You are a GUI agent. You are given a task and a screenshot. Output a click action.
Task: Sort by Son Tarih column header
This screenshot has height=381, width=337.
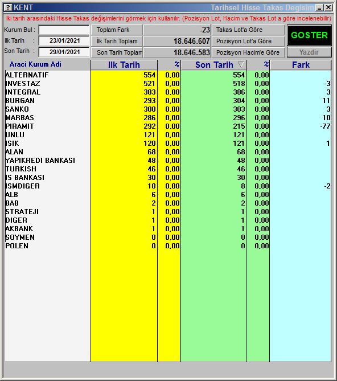point(214,65)
